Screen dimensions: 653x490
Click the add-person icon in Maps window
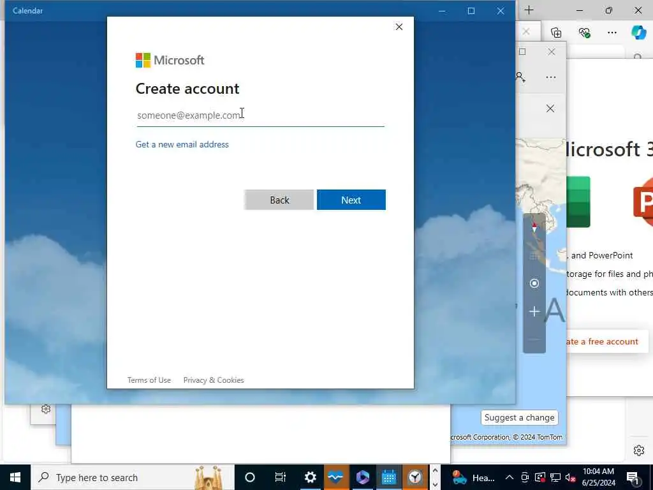tap(520, 77)
